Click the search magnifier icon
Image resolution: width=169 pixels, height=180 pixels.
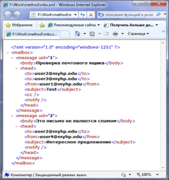pyautogui.click(x=159, y=15)
